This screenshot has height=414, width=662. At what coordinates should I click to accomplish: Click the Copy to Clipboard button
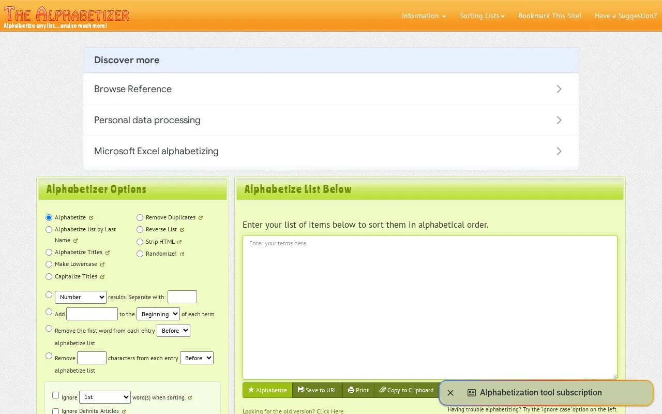[407, 390]
